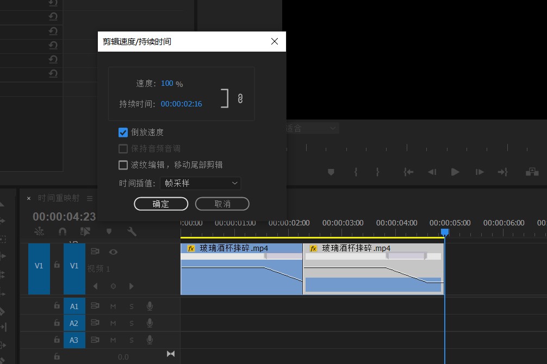This screenshot has width=547, height=364.
Task: Select the second 玻璃酒杯摔碎.mp4 clip
Action: point(373,269)
